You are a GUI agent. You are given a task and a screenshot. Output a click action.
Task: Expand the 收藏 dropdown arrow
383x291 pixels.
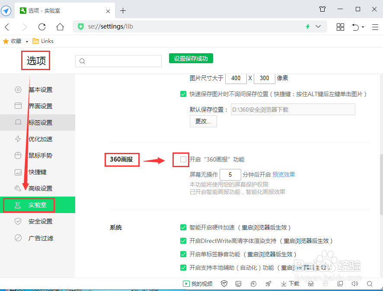27,42
